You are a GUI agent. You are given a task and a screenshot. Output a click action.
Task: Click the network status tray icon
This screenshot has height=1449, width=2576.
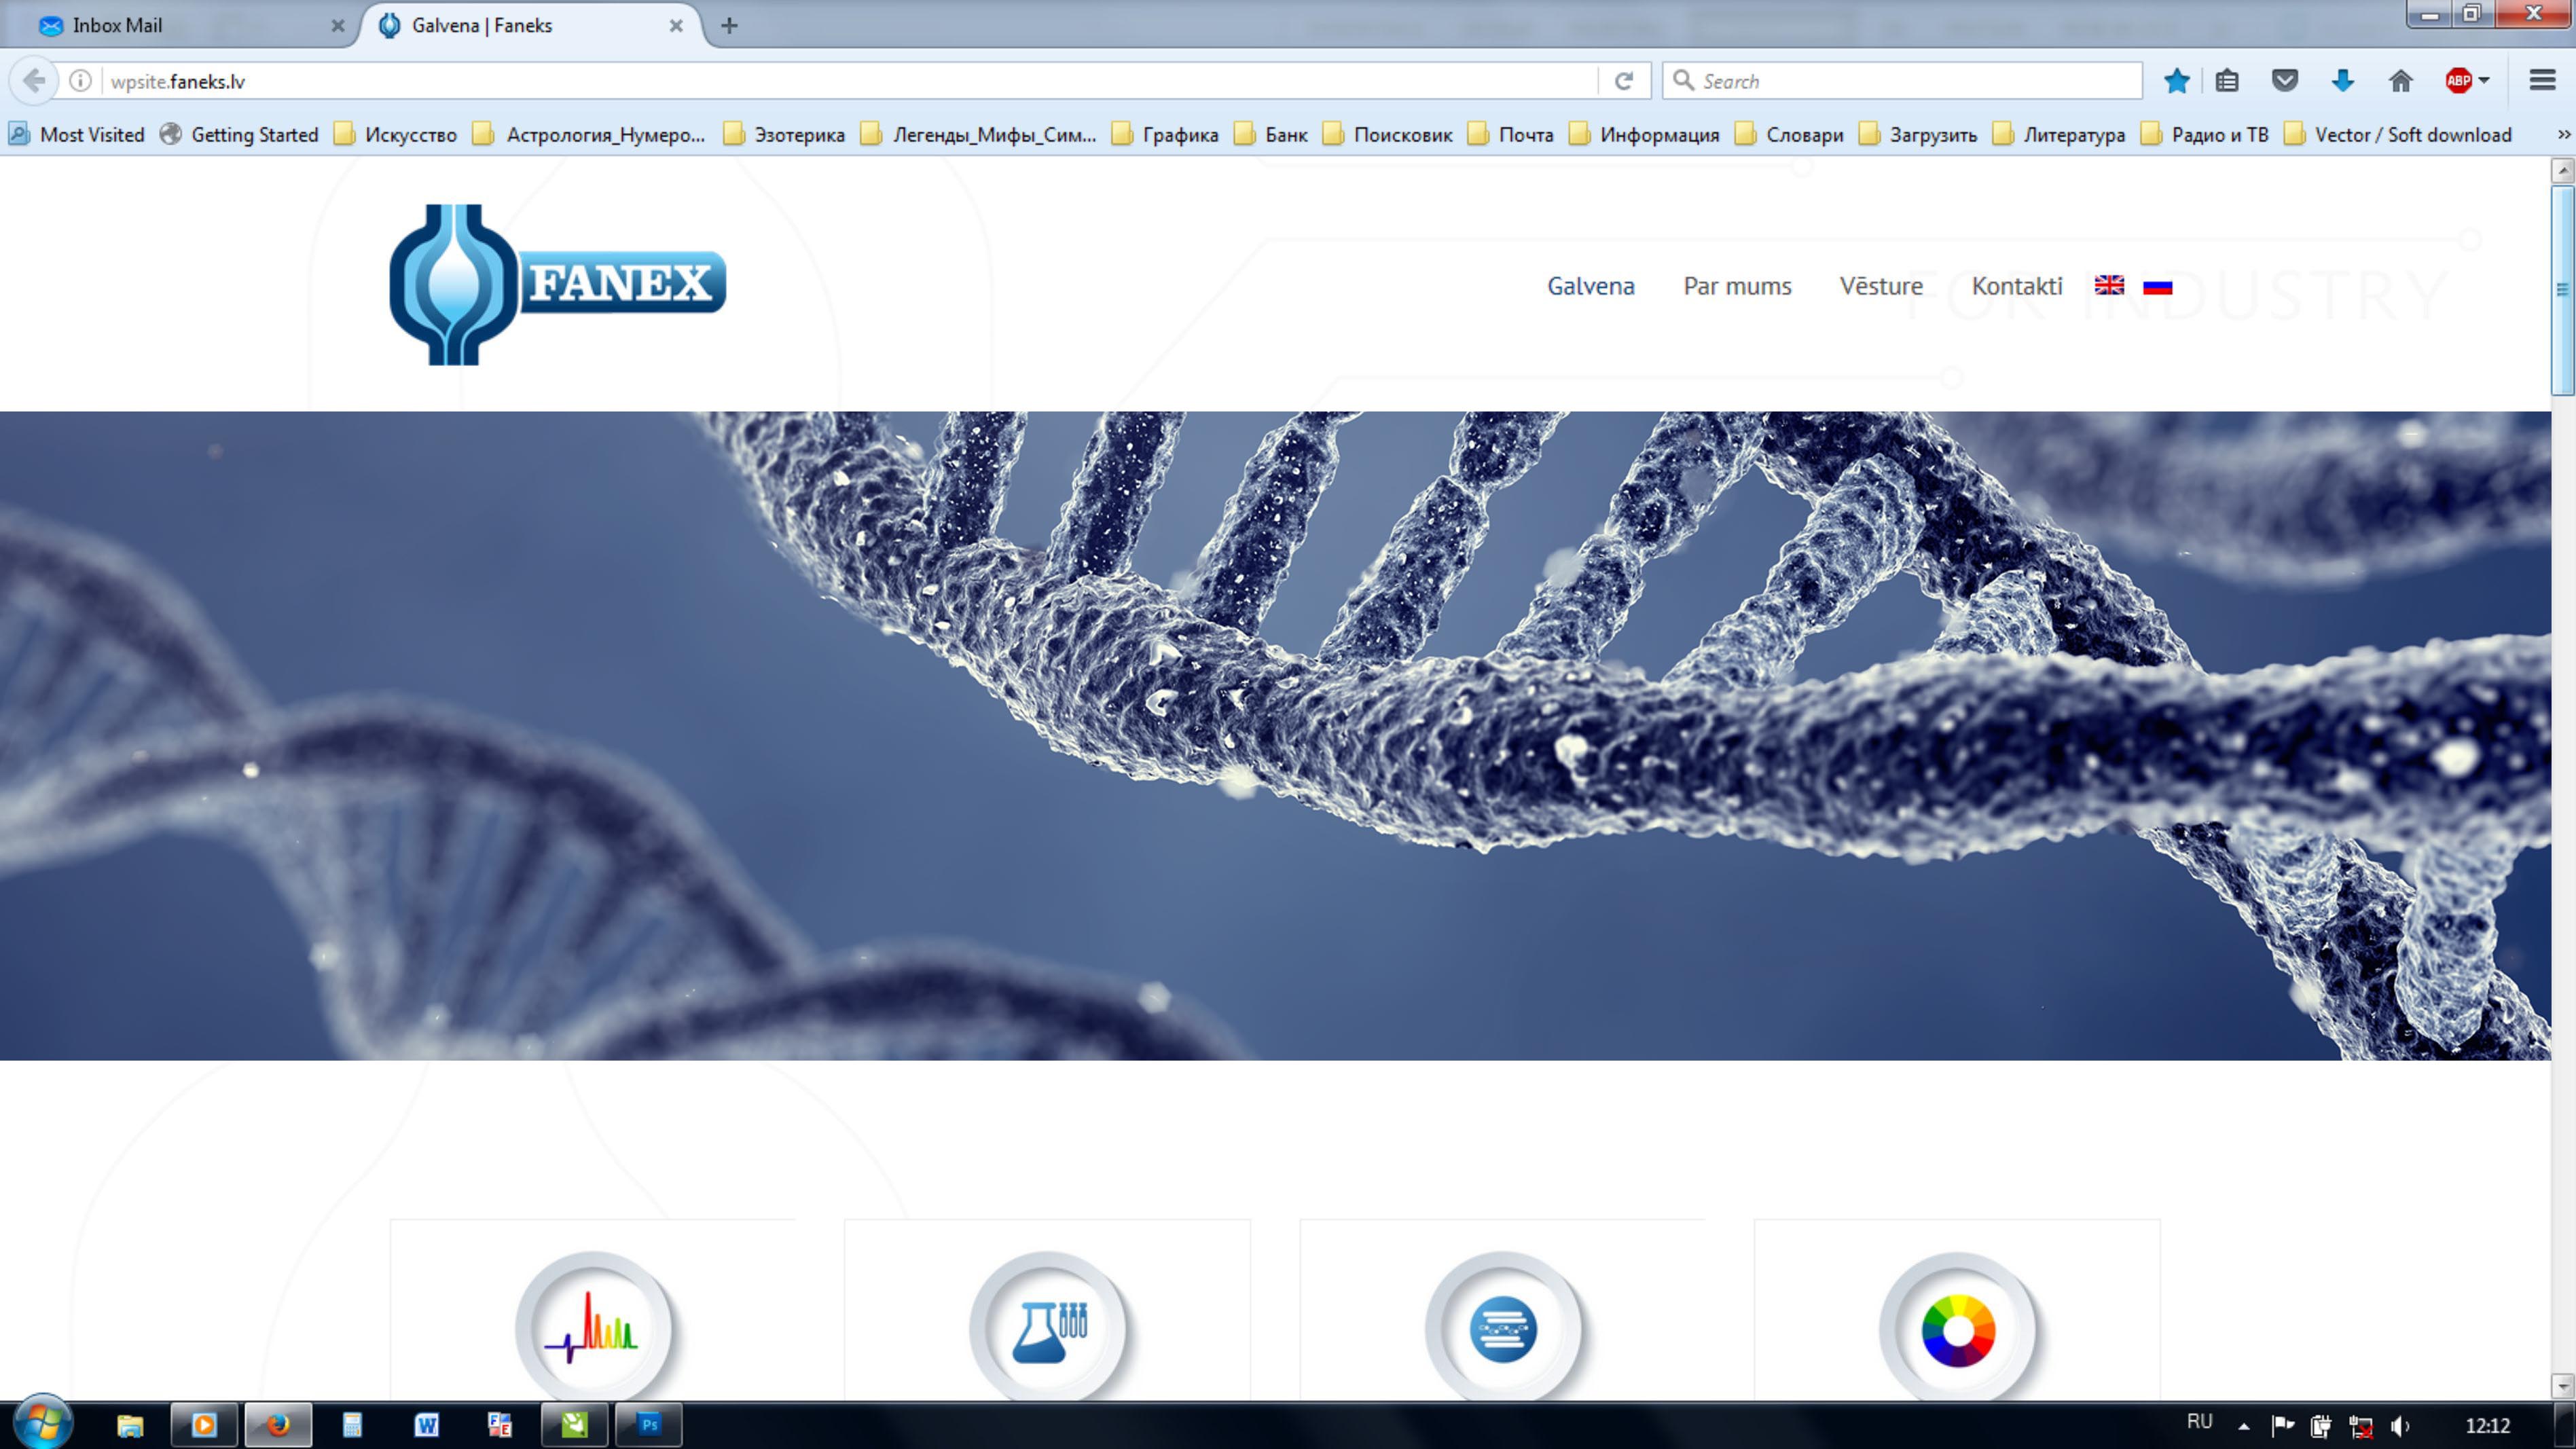(2361, 1426)
